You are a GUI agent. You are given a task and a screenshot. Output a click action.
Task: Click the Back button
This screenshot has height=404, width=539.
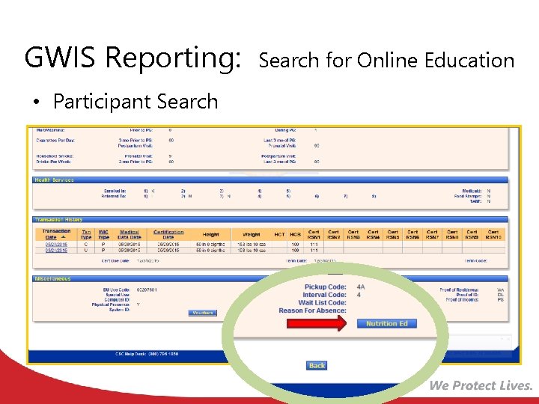coord(317,366)
